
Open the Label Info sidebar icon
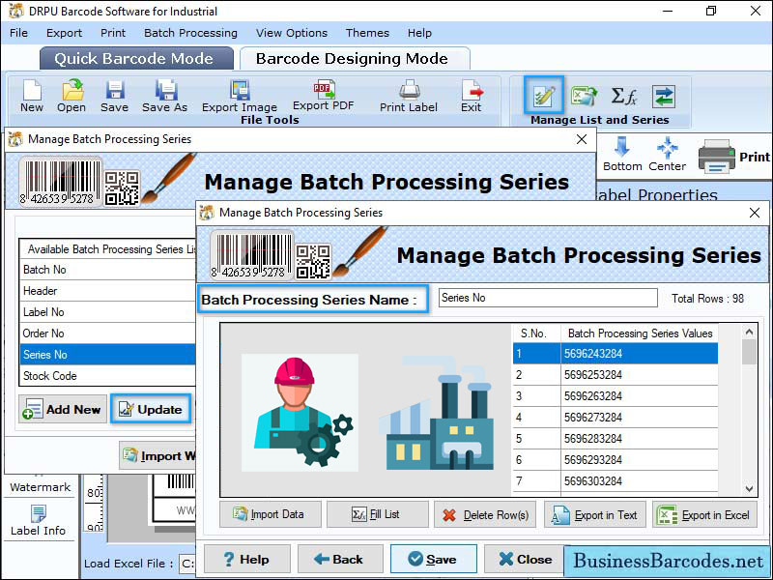coord(39,520)
